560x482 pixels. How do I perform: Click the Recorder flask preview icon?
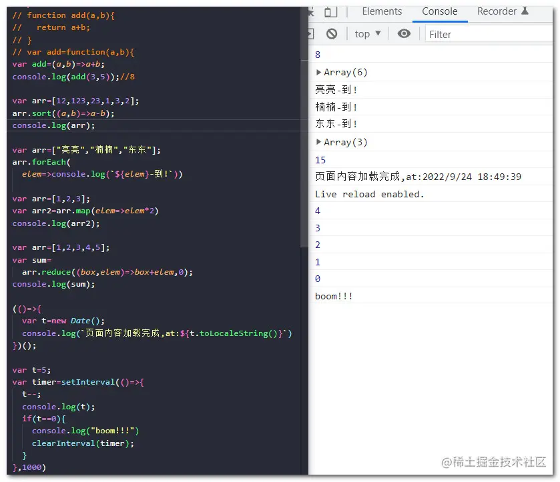pyautogui.click(x=525, y=11)
